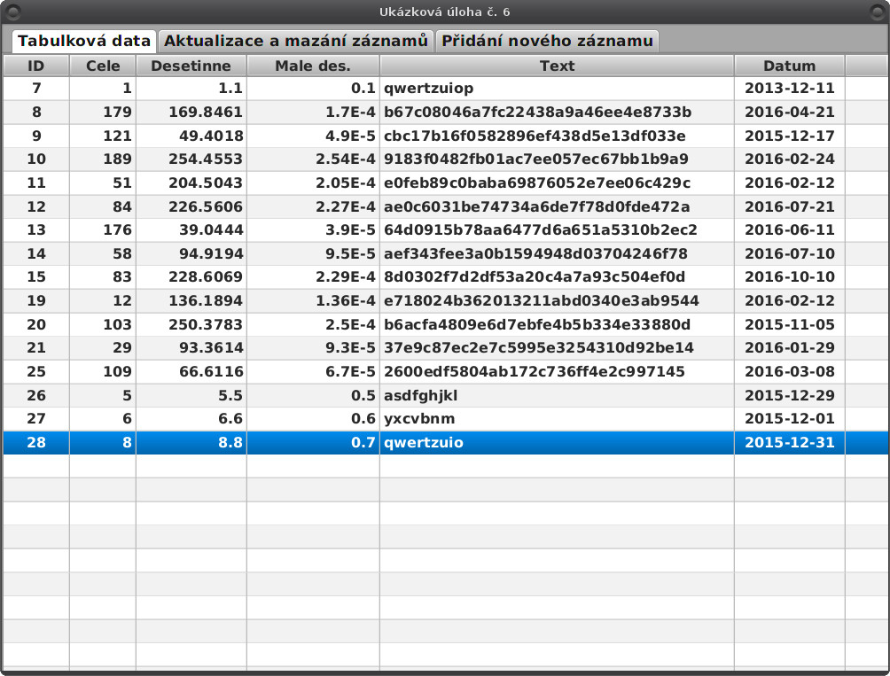Switch to the "Aktualizace a mazání záznamů" tab
This screenshot has height=676, width=890.
point(296,40)
